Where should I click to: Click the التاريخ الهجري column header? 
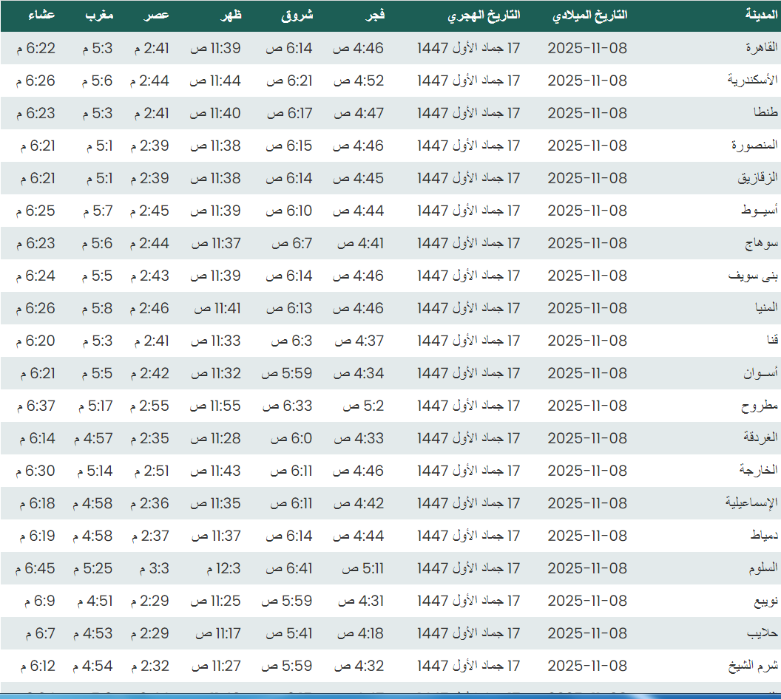[484, 16]
